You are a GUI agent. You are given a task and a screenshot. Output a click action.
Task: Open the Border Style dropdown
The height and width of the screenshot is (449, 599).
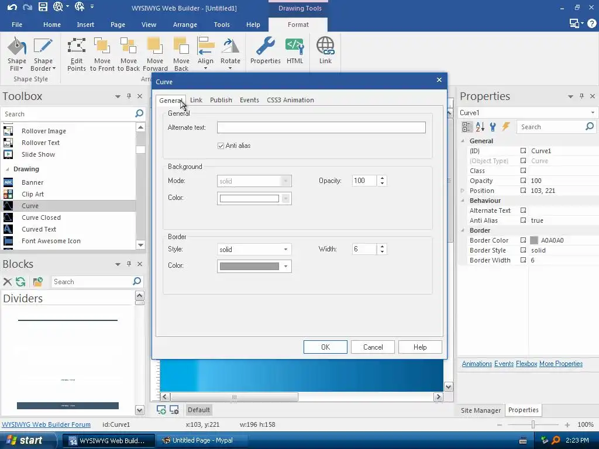[x=254, y=249]
